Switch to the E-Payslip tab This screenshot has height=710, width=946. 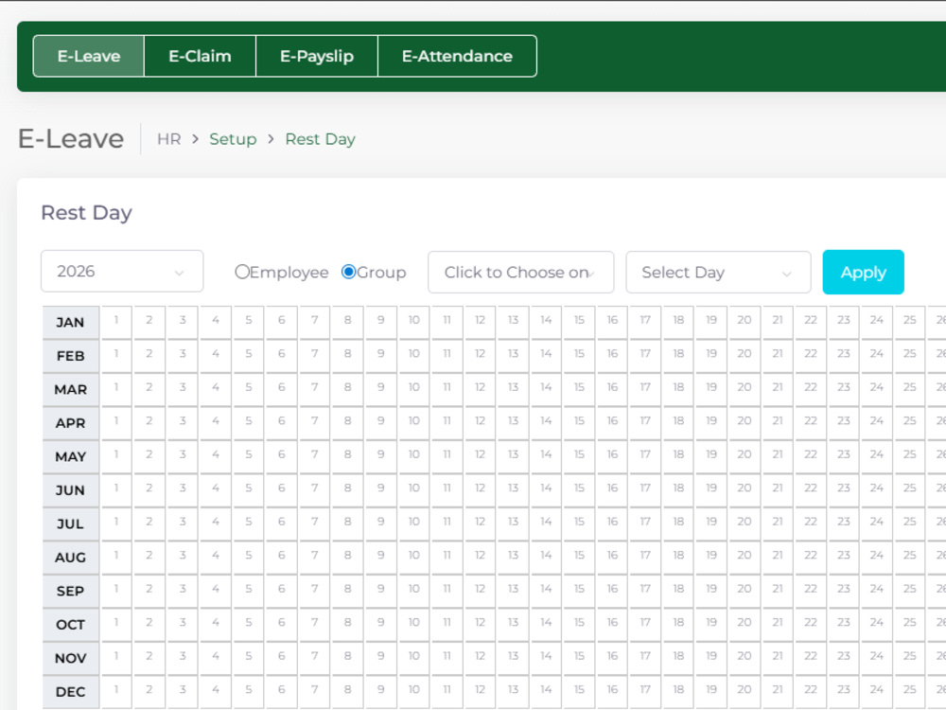point(317,56)
